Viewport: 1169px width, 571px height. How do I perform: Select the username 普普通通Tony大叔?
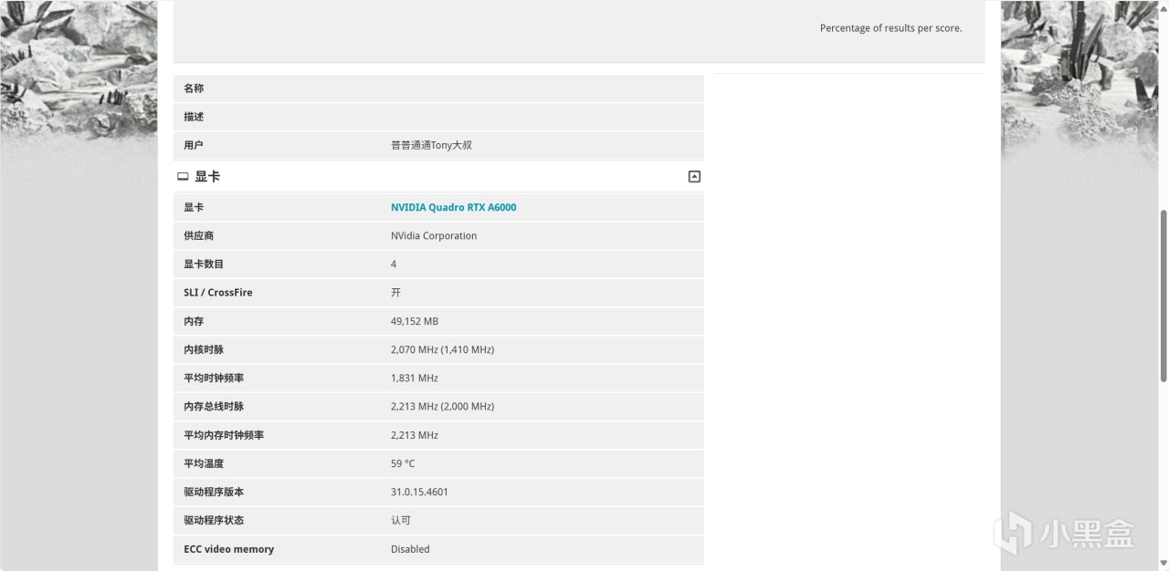tap(431, 145)
